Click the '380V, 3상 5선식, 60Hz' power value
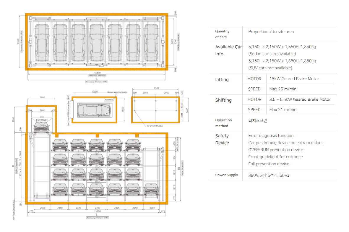 pyautogui.click(x=269, y=175)
